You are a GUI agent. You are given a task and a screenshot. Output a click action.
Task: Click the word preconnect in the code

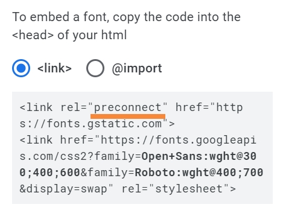coord(128,107)
